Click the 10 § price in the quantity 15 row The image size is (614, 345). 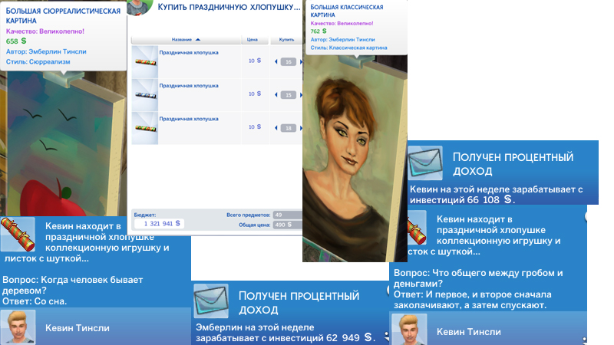[255, 94]
